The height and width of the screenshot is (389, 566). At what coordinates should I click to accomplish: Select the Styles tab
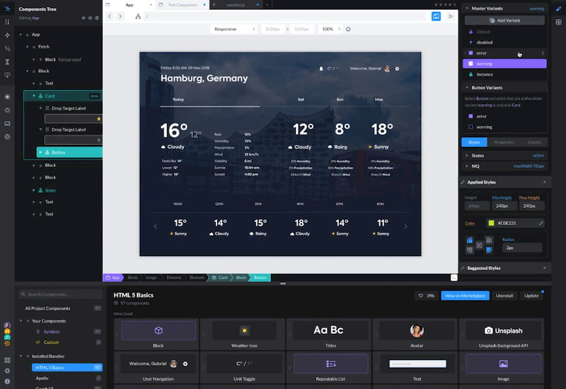(x=474, y=142)
